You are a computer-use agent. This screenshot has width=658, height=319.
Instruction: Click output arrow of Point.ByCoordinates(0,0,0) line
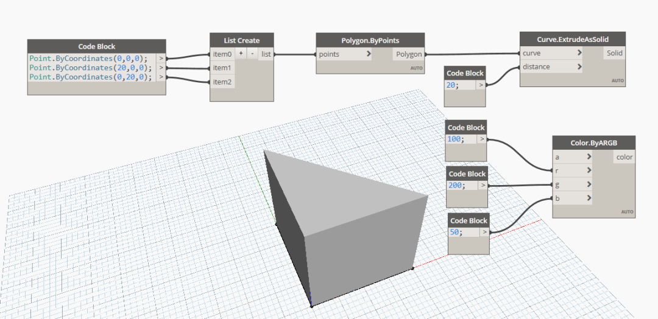(161, 58)
